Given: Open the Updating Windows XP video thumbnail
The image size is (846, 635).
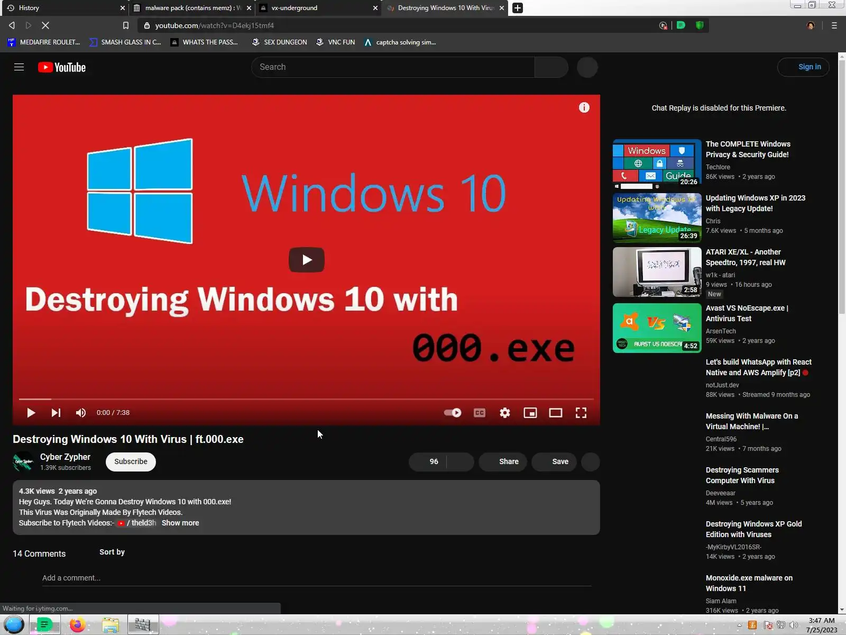Looking at the screenshot, I should [657, 218].
